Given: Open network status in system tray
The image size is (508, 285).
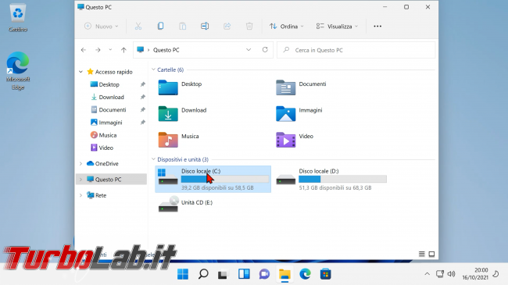Looking at the screenshot, I should pos(440,274).
